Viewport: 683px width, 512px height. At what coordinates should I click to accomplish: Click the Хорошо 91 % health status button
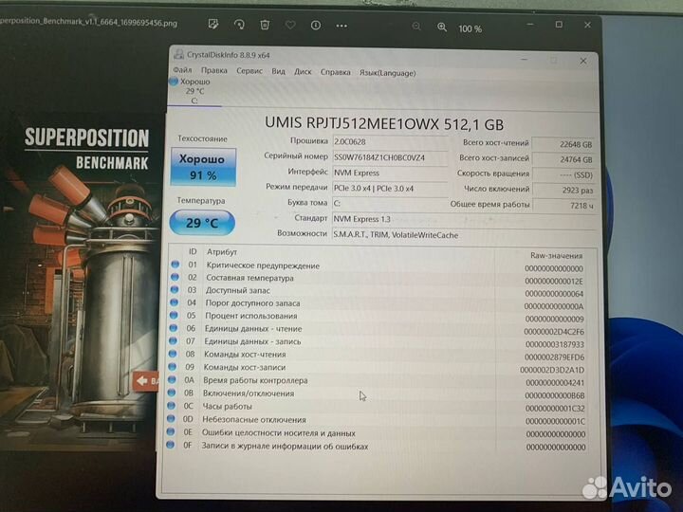(203, 167)
